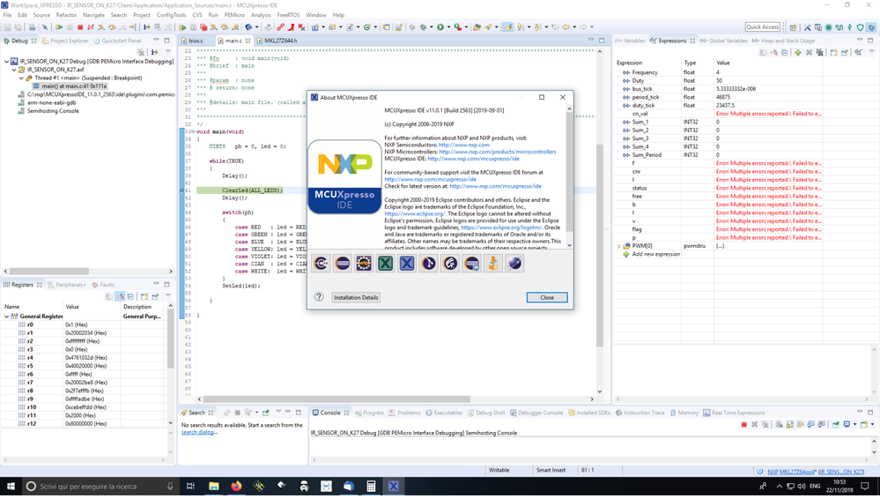Open the ConfigTools menu
880x499 pixels.
tap(171, 15)
